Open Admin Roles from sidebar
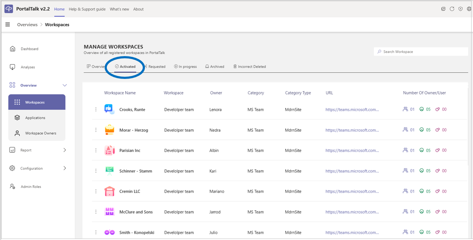 [x=31, y=187]
